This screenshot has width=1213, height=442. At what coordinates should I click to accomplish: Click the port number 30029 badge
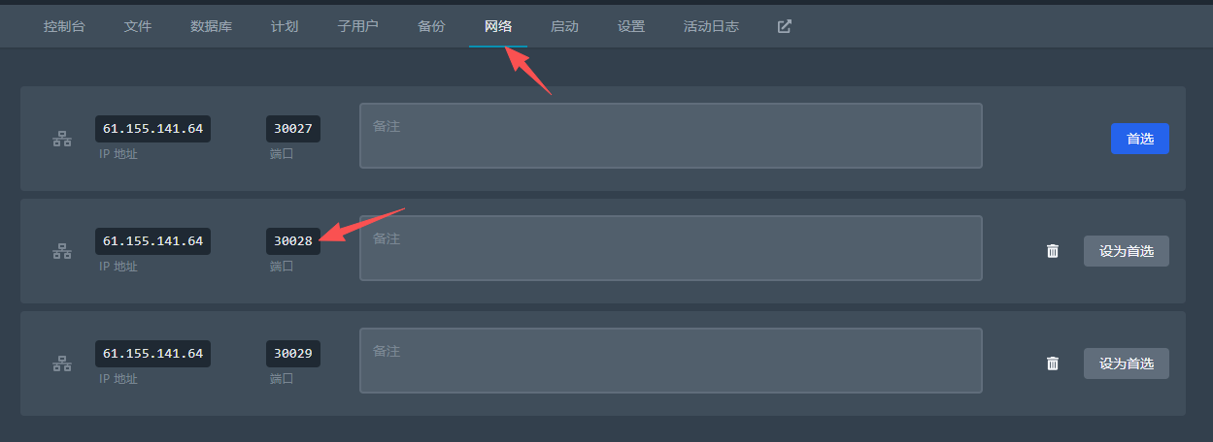pos(293,353)
